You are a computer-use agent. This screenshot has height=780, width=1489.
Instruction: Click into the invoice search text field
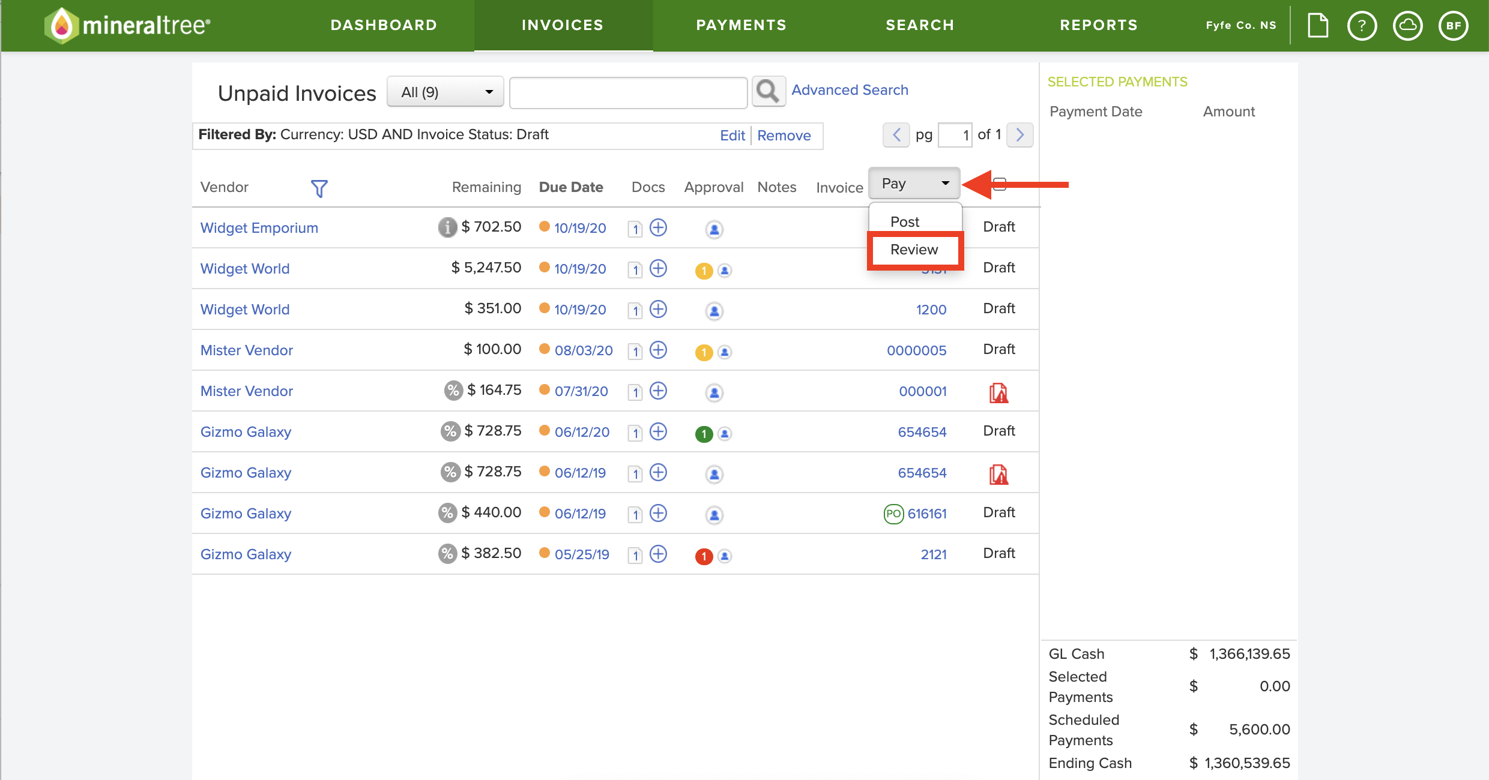628,92
